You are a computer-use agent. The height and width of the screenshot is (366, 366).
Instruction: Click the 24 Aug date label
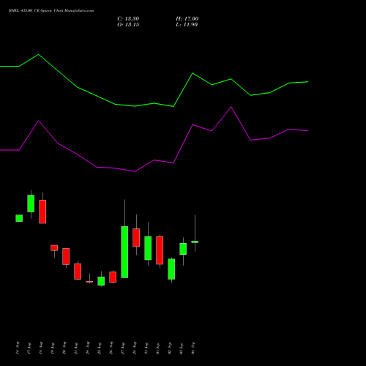[88, 348]
